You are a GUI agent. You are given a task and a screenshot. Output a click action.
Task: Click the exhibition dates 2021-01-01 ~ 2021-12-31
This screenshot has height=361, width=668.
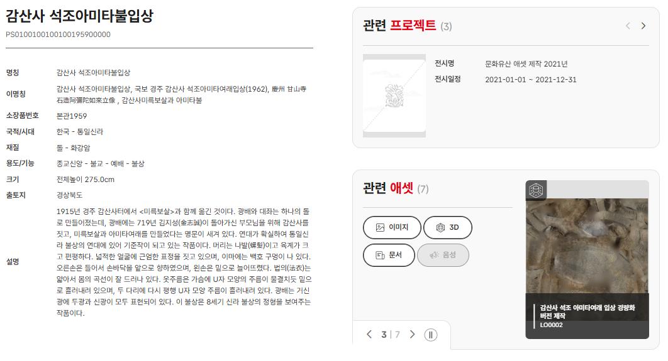click(x=530, y=80)
